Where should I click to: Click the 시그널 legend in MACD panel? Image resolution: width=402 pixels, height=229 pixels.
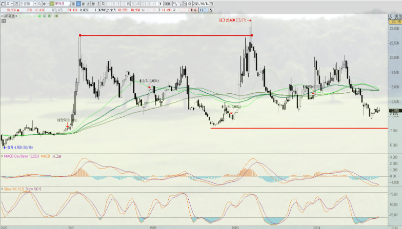pos(56,156)
